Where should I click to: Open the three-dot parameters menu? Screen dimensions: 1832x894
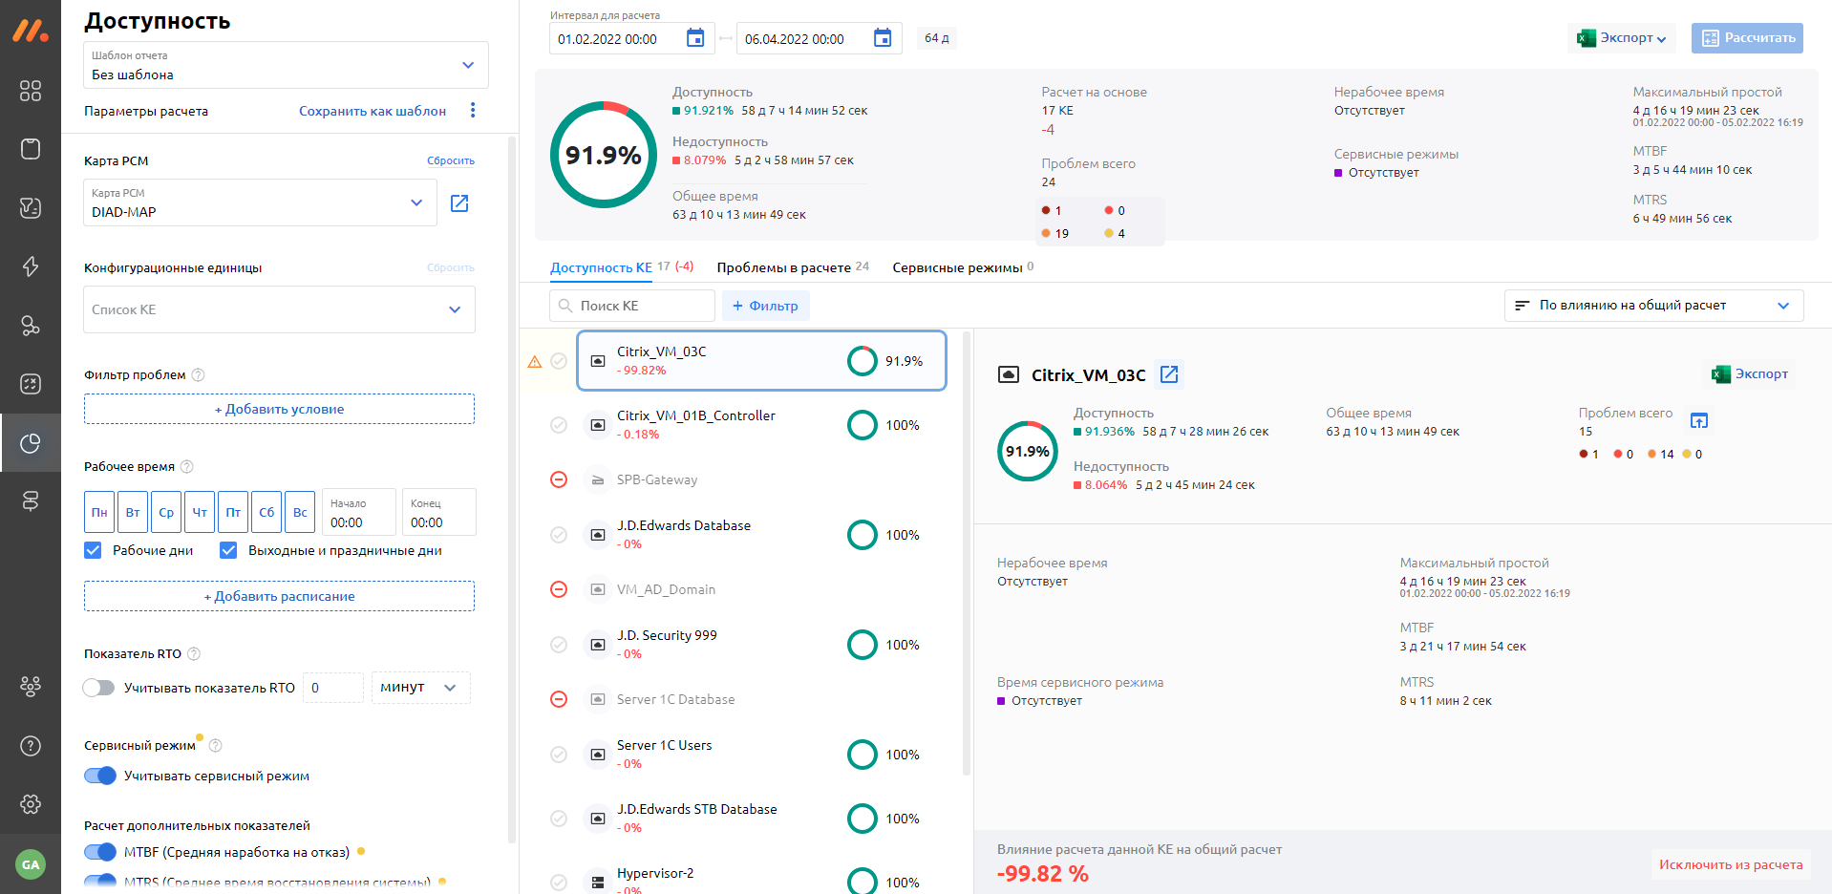point(473,111)
